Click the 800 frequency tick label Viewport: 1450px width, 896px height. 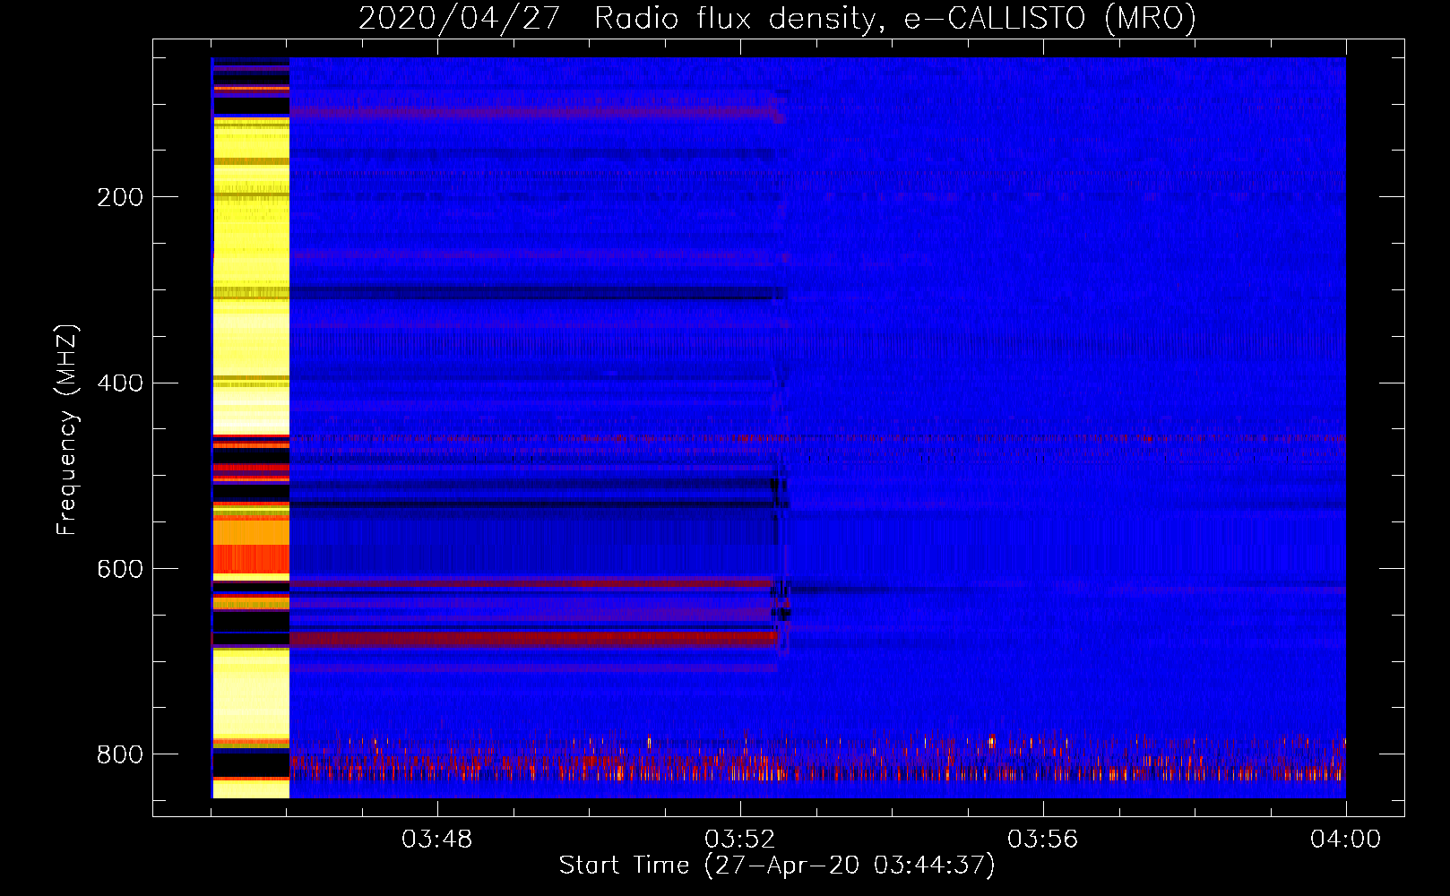[120, 754]
